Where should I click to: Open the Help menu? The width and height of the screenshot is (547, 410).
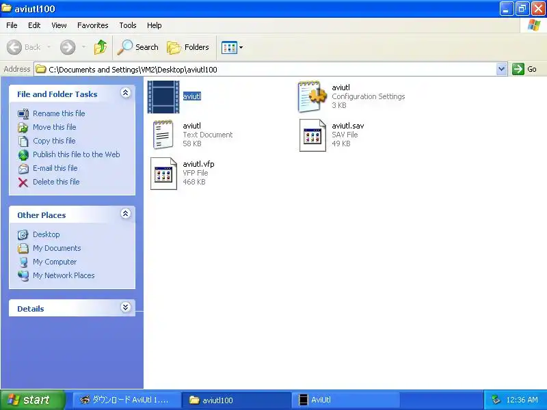[155, 25]
